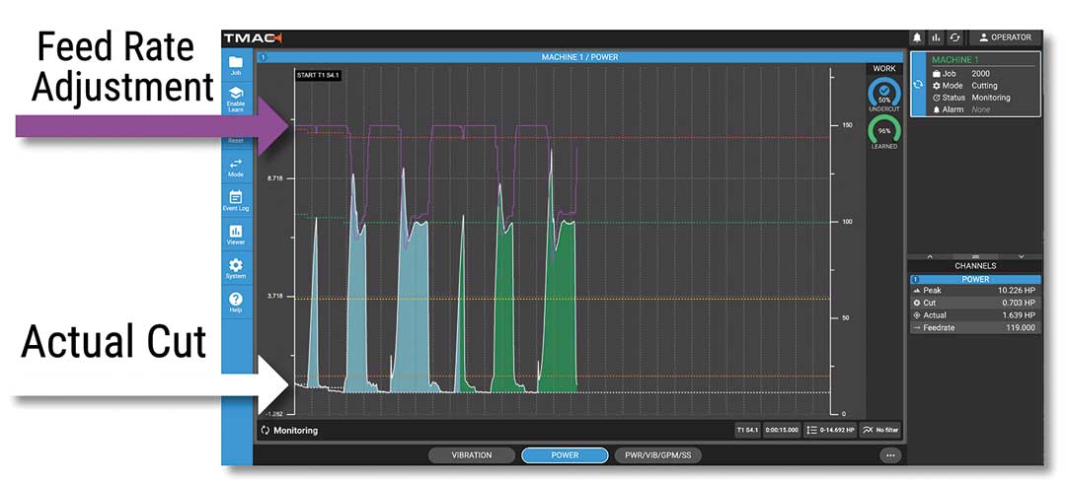This screenshot has height=482, width=1066.
Task: Open the Viewer from sidebar
Action: pos(236,235)
